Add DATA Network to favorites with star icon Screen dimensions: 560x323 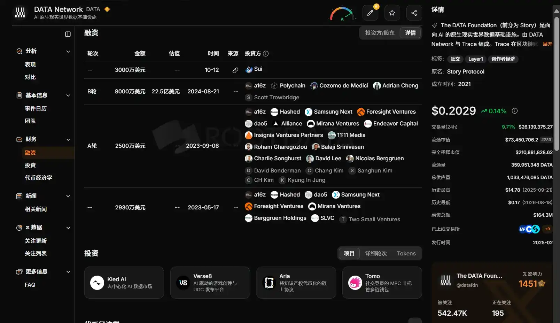392,13
